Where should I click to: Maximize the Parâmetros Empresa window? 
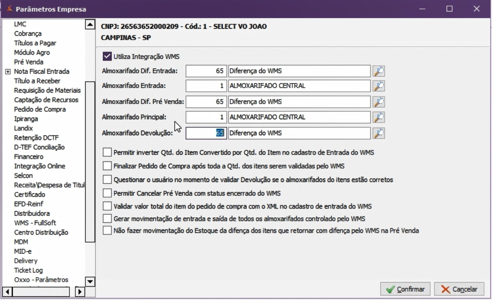tap(450, 9)
